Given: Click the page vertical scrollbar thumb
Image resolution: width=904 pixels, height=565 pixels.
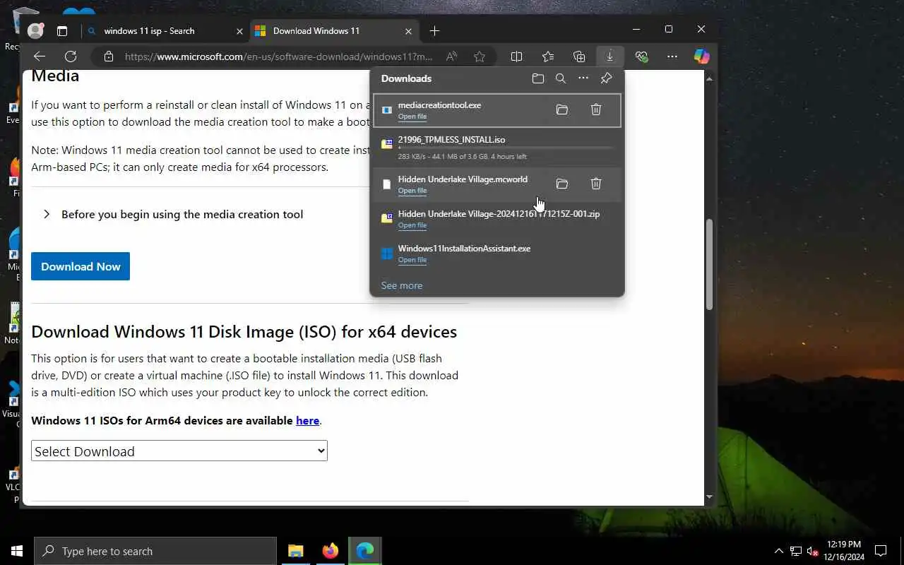Looking at the screenshot, I should pyautogui.click(x=710, y=264).
